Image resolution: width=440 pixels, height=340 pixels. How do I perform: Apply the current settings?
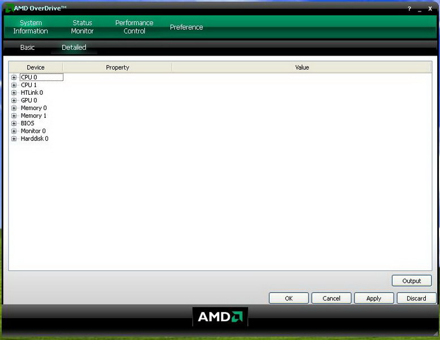(374, 298)
